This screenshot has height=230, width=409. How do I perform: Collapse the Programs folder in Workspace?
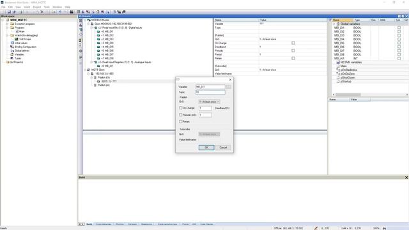(x=7, y=27)
